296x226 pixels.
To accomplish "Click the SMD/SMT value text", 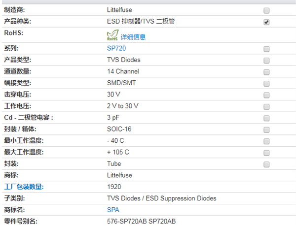I will pyautogui.click(x=121, y=83).
